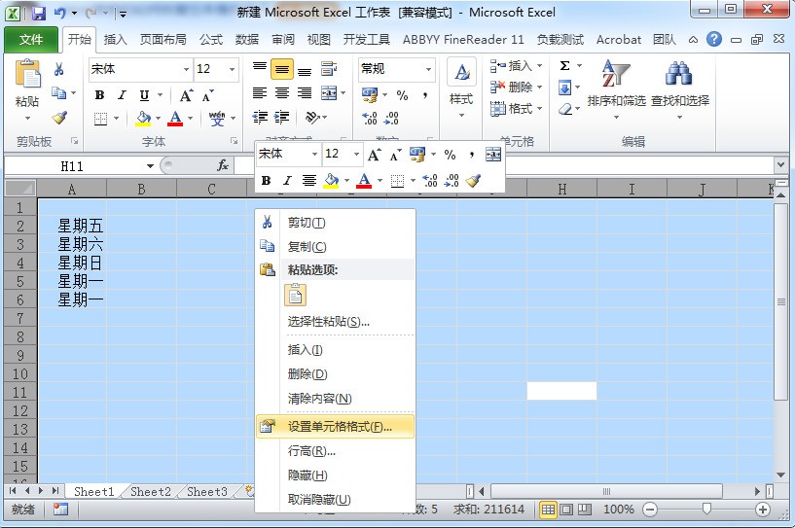Open the ribbon font name dropdown
This screenshot has width=795, height=528.
click(186, 69)
